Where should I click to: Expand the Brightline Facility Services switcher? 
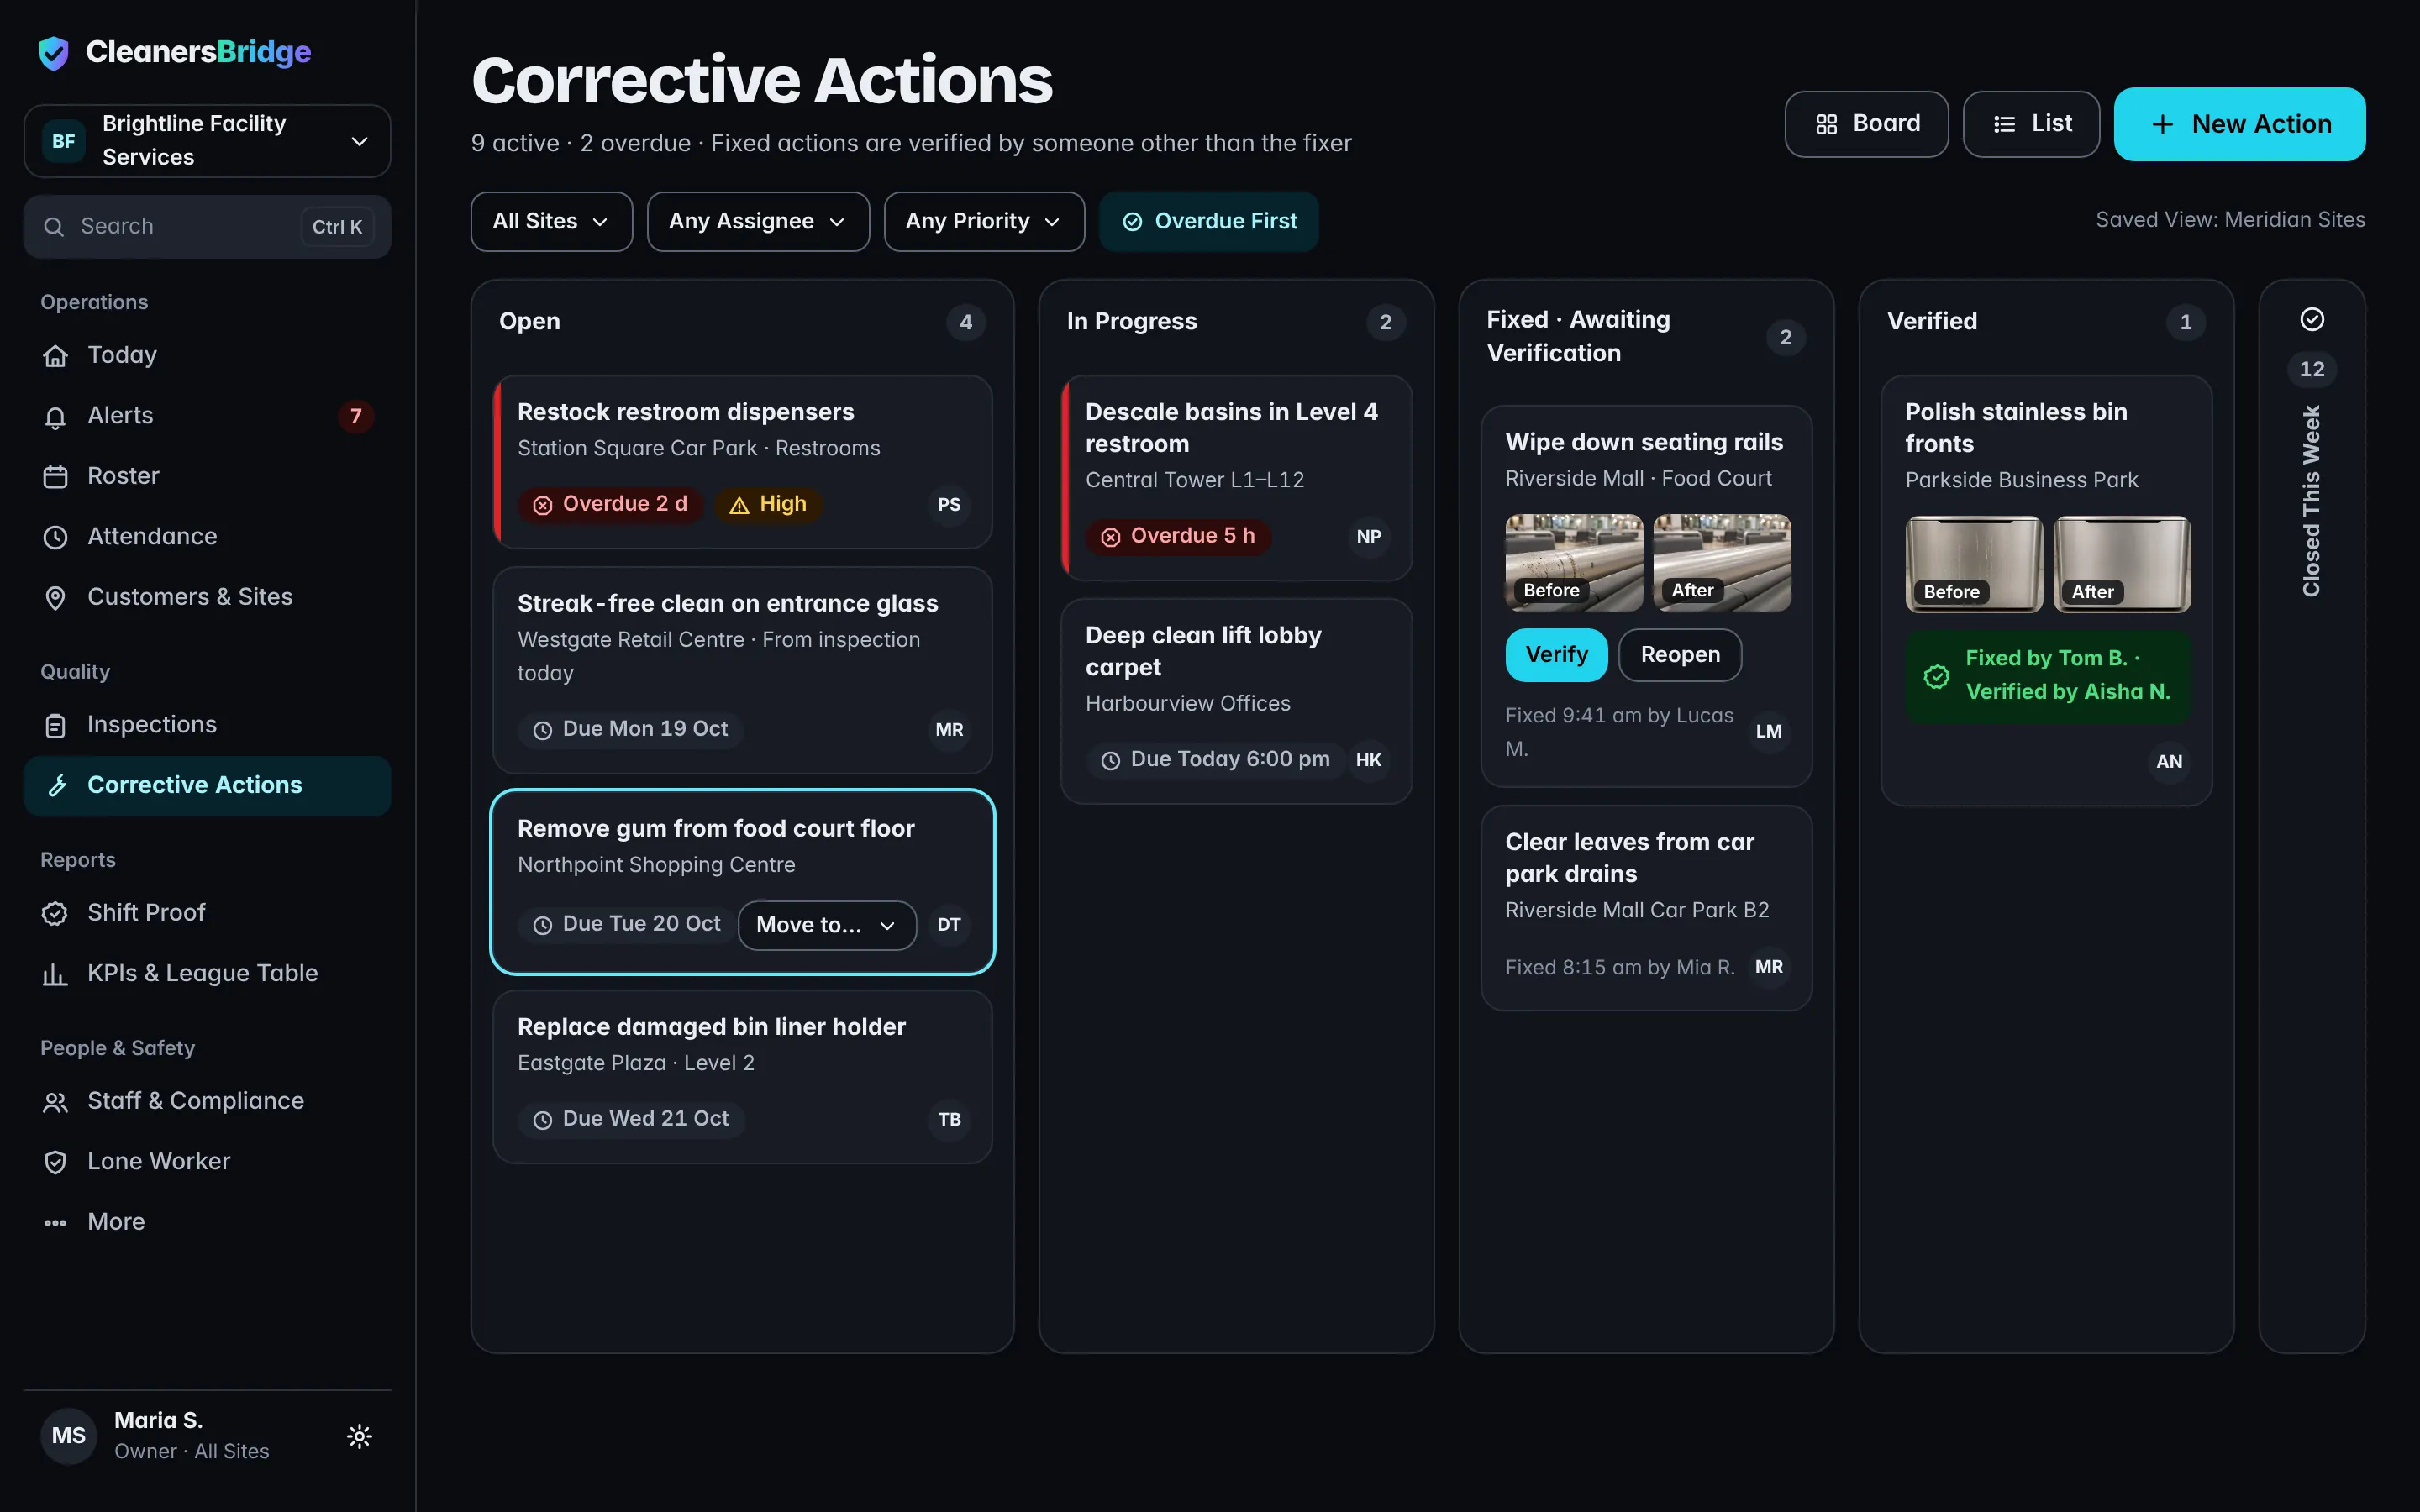[207, 141]
